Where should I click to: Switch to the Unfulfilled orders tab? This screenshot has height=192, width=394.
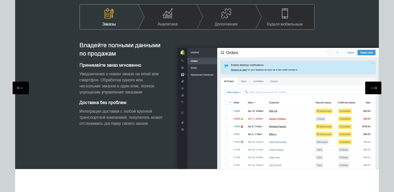(258, 81)
